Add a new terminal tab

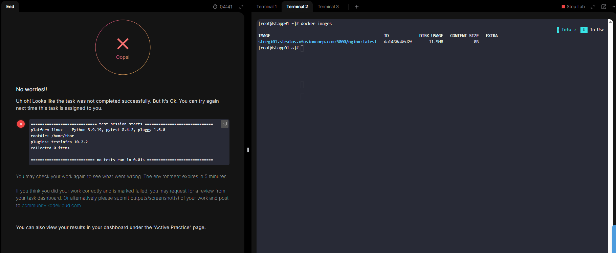point(356,7)
